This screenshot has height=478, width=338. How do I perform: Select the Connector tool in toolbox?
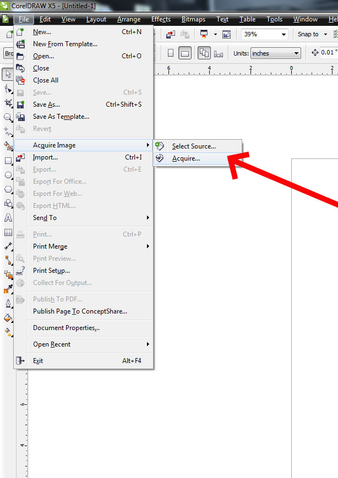click(8, 260)
